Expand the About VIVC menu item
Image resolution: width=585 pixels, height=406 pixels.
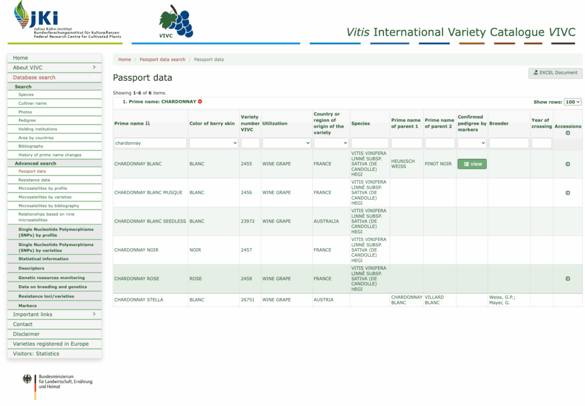coord(54,67)
